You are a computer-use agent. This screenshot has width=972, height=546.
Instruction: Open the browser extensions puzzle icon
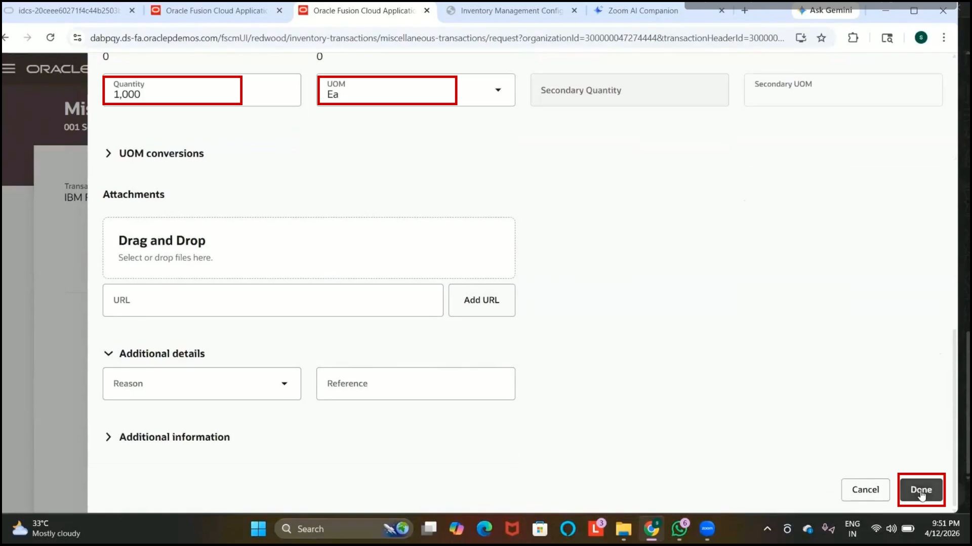(853, 37)
